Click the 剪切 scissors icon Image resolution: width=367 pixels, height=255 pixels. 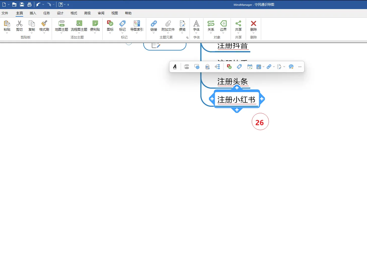coord(19,24)
